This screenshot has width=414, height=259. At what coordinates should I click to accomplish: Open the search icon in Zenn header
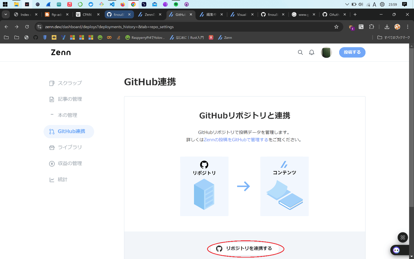[x=300, y=52]
